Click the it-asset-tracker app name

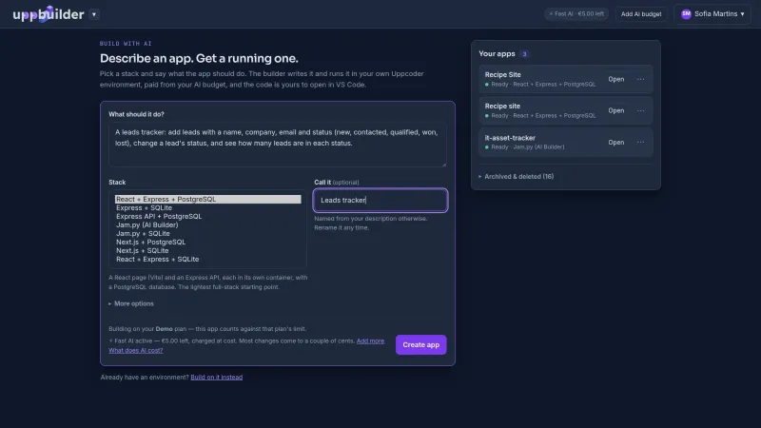coord(510,138)
